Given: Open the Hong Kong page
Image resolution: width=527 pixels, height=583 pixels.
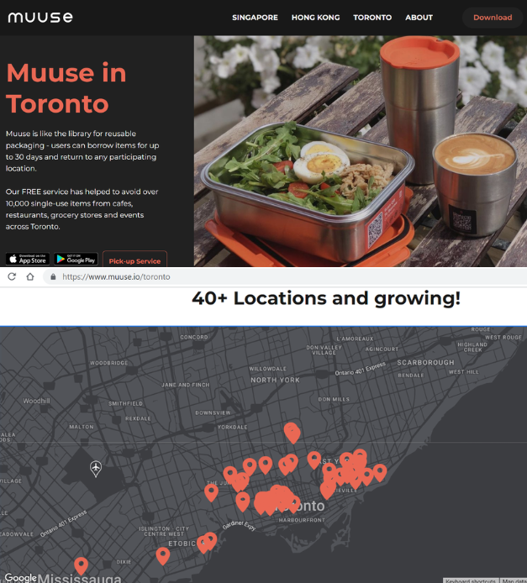Looking at the screenshot, I should pyautogui.click(x=315, y=18).
